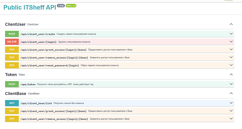Image resolution: width=242 pixels, height=129 pixels.
Task: Open grant_access path in ClientUser section
Action: tap(54, 50)
